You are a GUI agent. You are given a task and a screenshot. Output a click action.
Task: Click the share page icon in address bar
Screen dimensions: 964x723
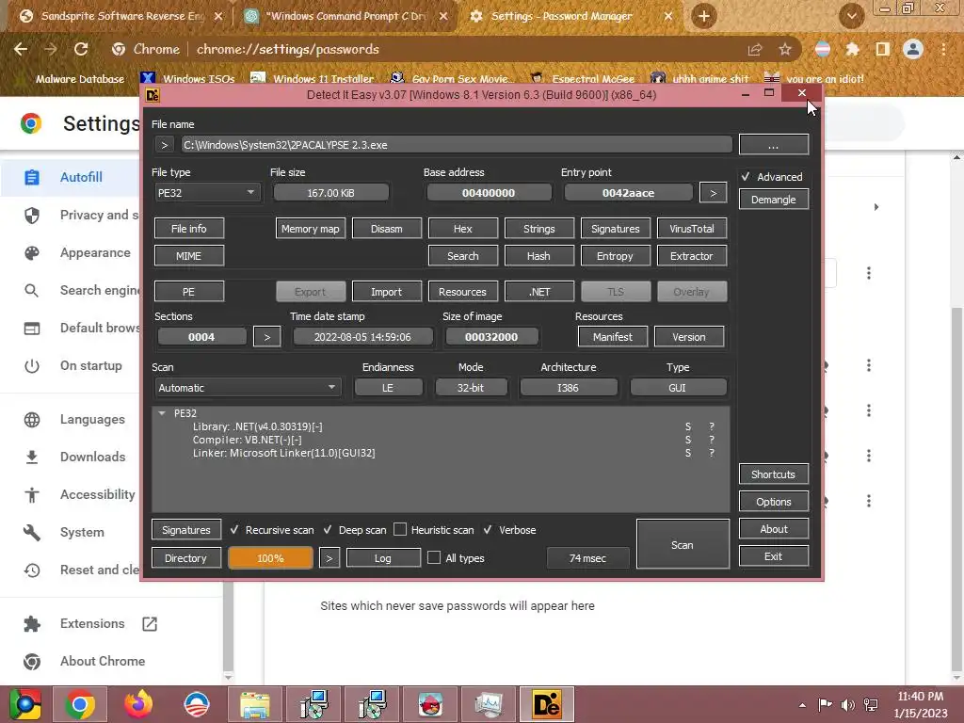[755, 49]
